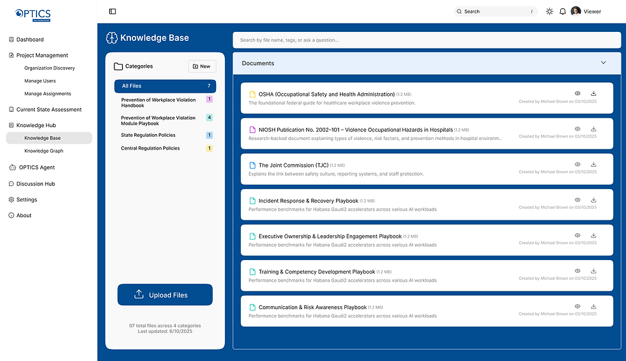Image resolution: width=626 pixels, height=361 pixels.
Task: Click the Current State Assessment icon
Action: pyautogui.click(x=11, y=109)
